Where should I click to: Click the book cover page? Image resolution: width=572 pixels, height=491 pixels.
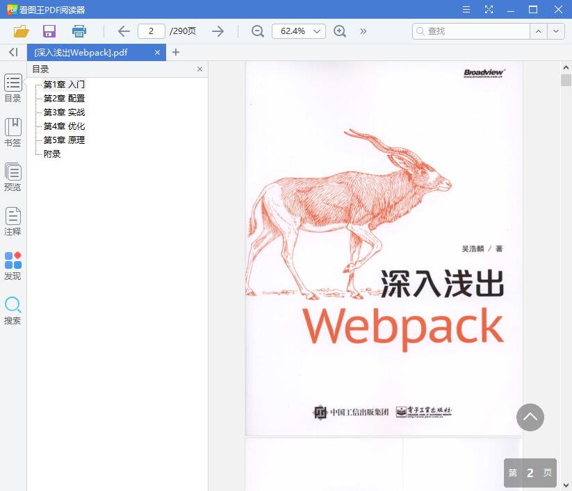tap(384, 248)
